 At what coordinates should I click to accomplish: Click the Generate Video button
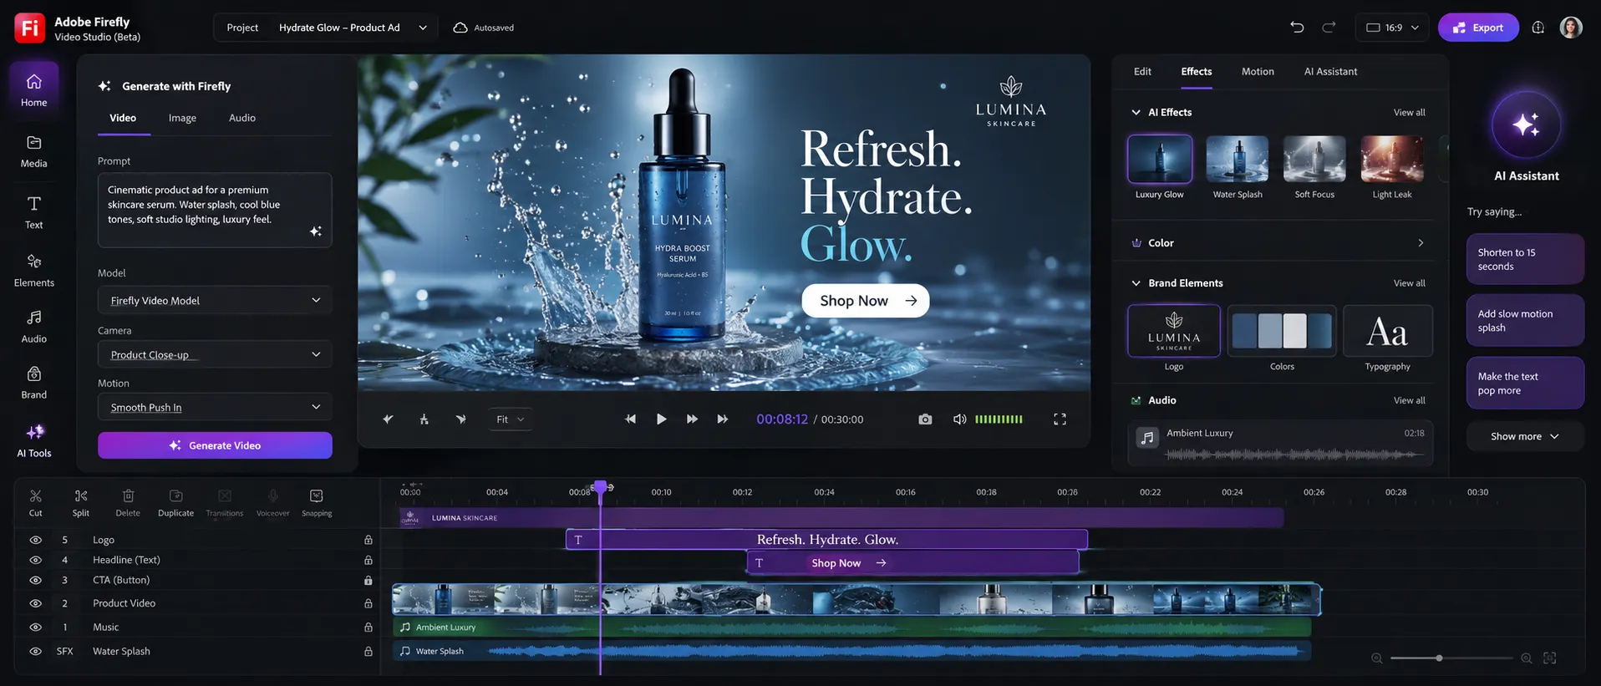pos(215,445)
